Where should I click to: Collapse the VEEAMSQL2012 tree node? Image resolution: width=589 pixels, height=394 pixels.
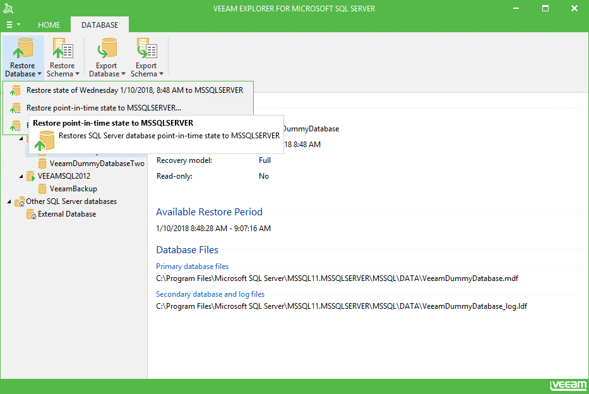(21, 176)
